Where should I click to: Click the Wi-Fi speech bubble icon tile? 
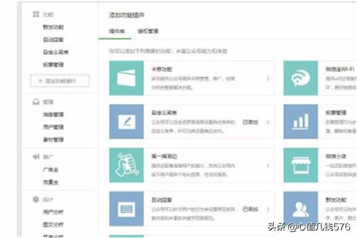pyautogui.click(x=300, y=78)
